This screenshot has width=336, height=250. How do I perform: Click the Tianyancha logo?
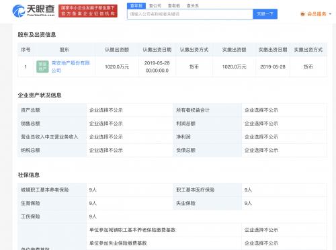click(34, 11)
